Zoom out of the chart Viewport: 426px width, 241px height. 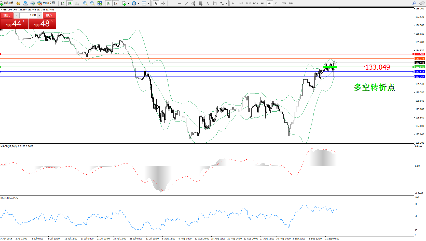[92, 3]
